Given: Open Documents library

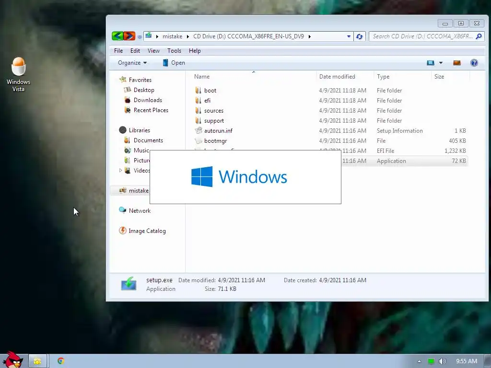Looking at the screenshot, I should click(148, 140).
